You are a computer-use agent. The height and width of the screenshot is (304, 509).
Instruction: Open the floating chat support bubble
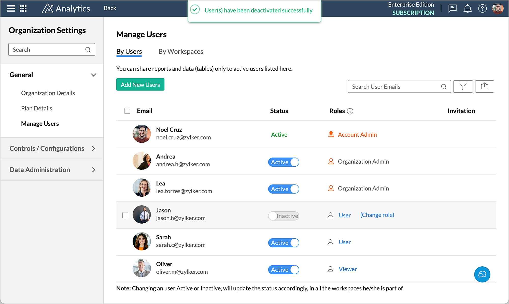(482, 274)
